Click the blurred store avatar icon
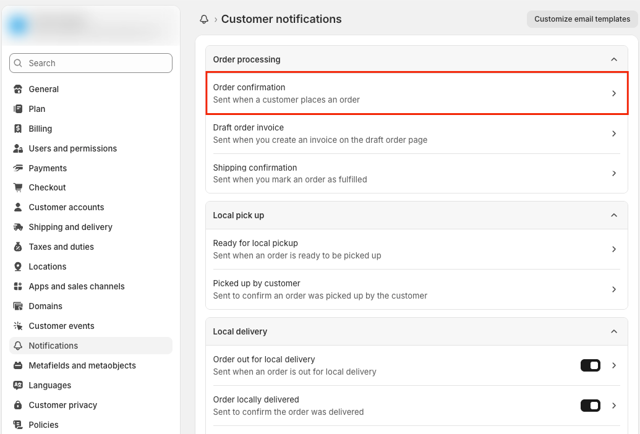640x434 pixels. (x=18, y=25)
